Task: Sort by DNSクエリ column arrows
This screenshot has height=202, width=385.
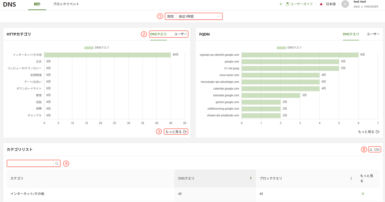Action: tap(251, 178)
